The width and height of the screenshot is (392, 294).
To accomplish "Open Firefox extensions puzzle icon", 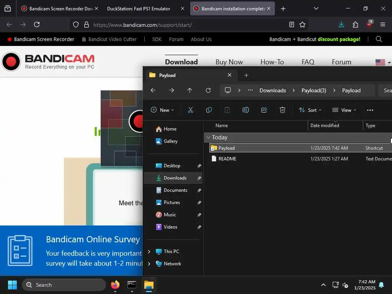I will (x=355, y=24).
